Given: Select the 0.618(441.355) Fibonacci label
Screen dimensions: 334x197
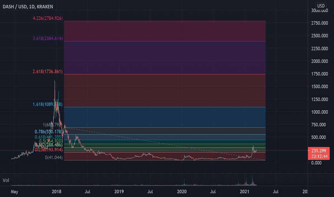Looking at the screenshot, I should pos(49,137).
